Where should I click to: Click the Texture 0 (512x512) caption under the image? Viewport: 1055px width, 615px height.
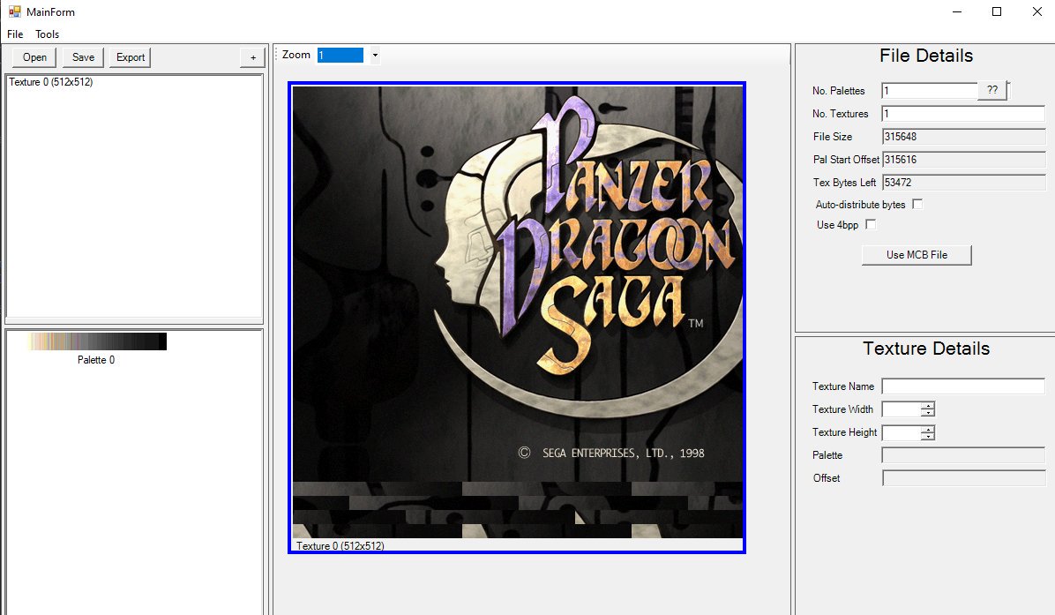click(x=340, y=545)
